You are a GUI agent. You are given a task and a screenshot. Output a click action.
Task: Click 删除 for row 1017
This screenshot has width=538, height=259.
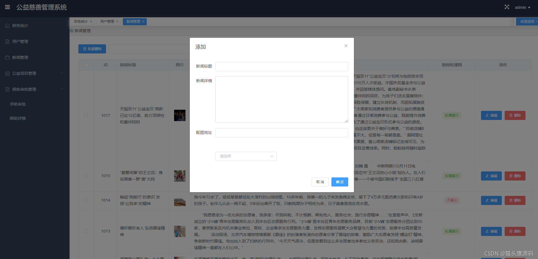click(515, 115)
